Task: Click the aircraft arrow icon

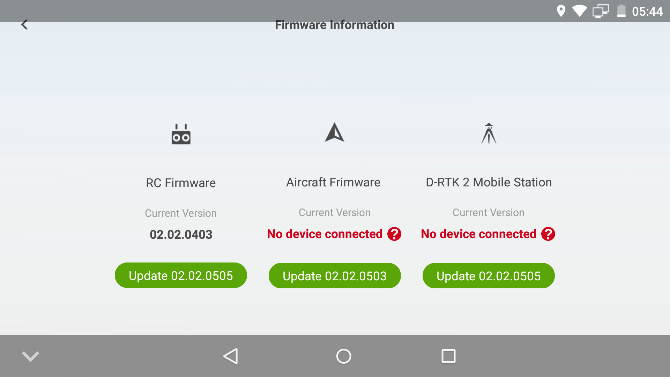Action: click(335, 132)
